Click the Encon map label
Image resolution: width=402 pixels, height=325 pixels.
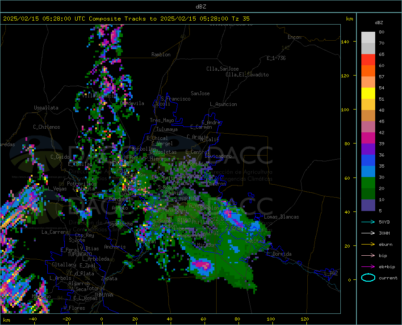pos(294,37)
